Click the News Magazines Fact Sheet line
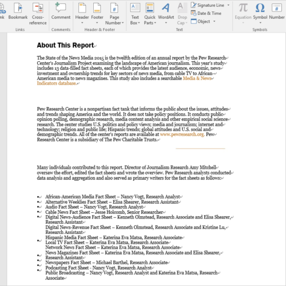The image size is (286, 286). [x=133, y=255]
